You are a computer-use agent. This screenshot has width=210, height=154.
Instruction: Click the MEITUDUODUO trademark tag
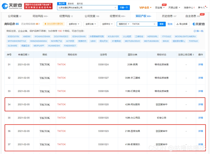pos(132,41)
